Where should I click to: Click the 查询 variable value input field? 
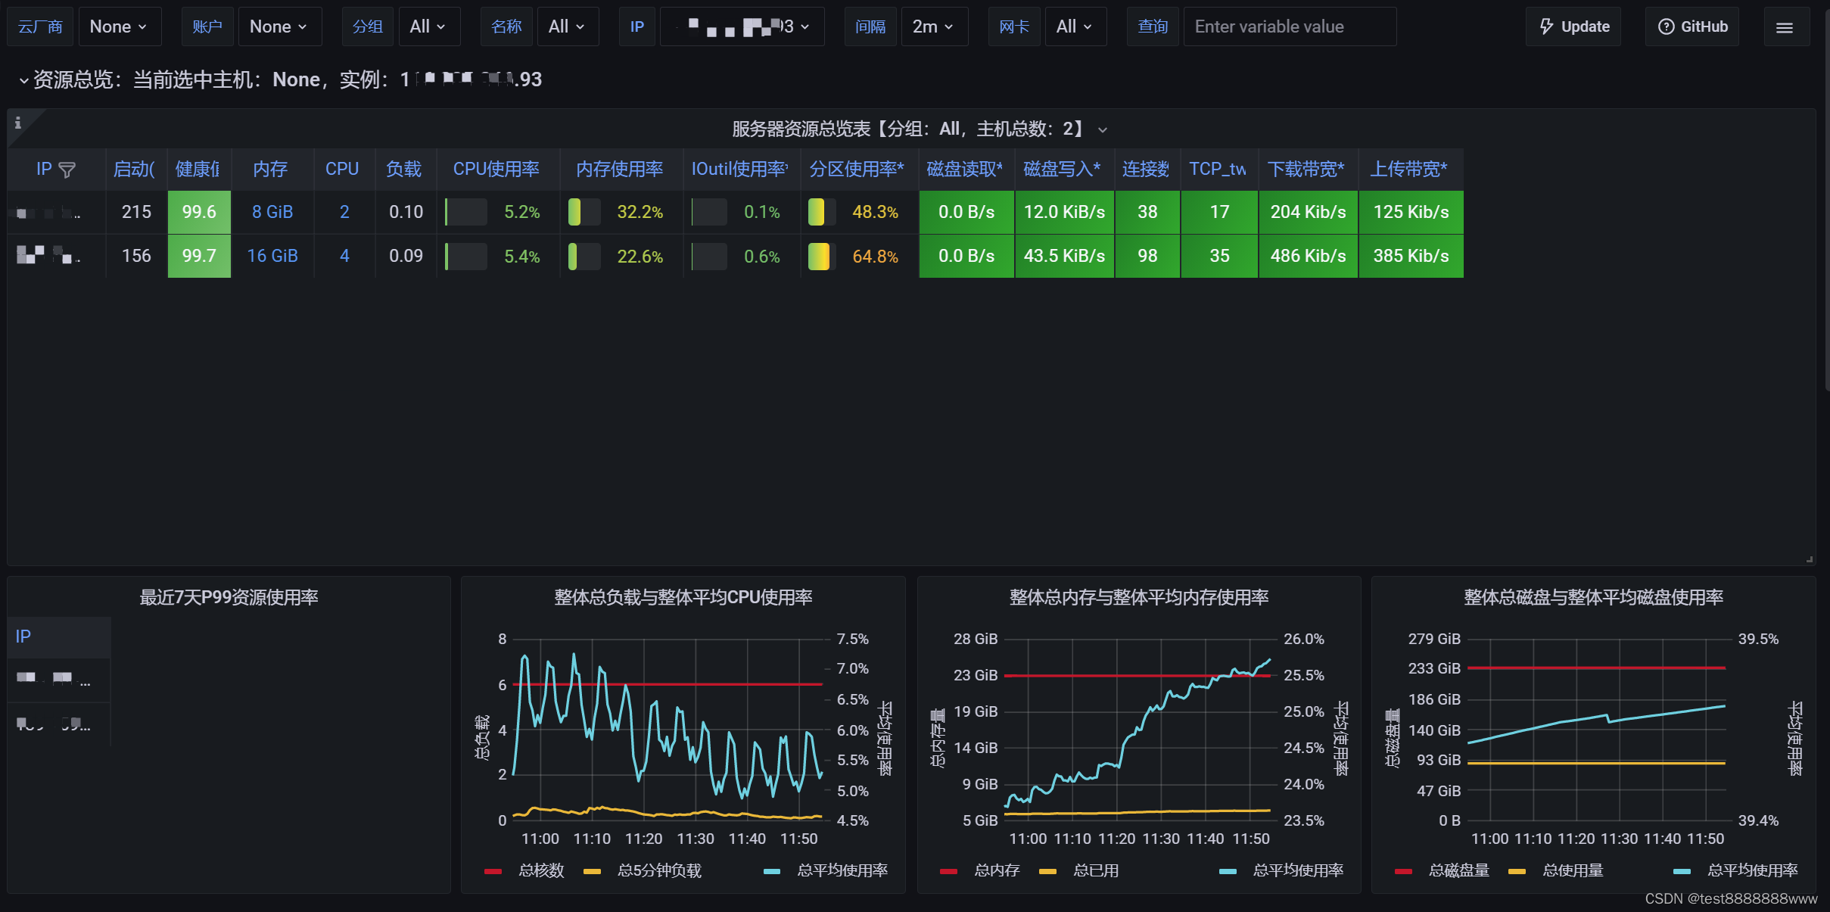1289,27
